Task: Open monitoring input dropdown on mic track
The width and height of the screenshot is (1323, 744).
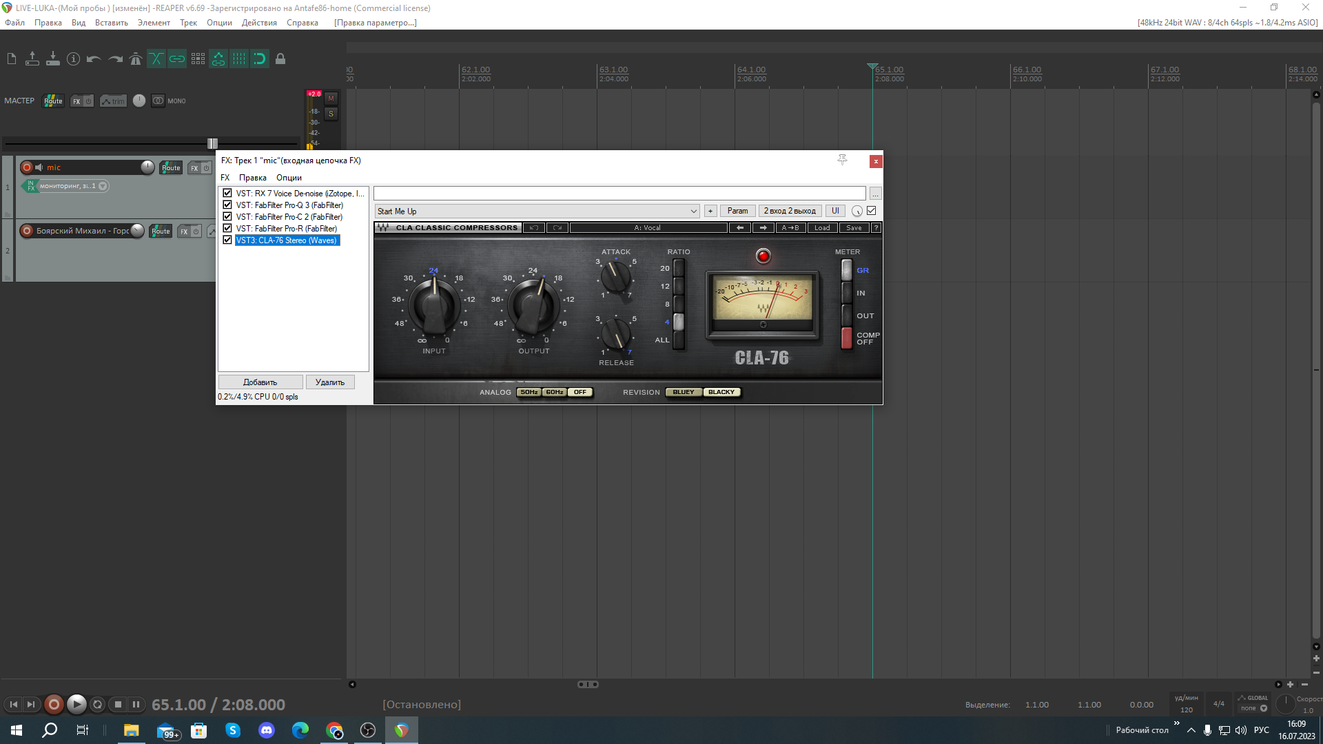Action: pyautogui.click(x=103, y=186)
